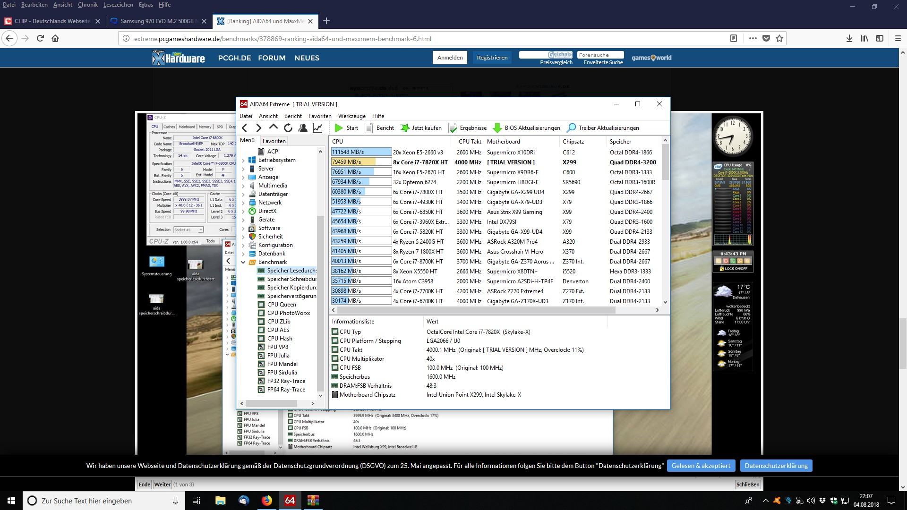Open a new browser tab
This screenshot has width=907, height=510.
coord(326,21)
